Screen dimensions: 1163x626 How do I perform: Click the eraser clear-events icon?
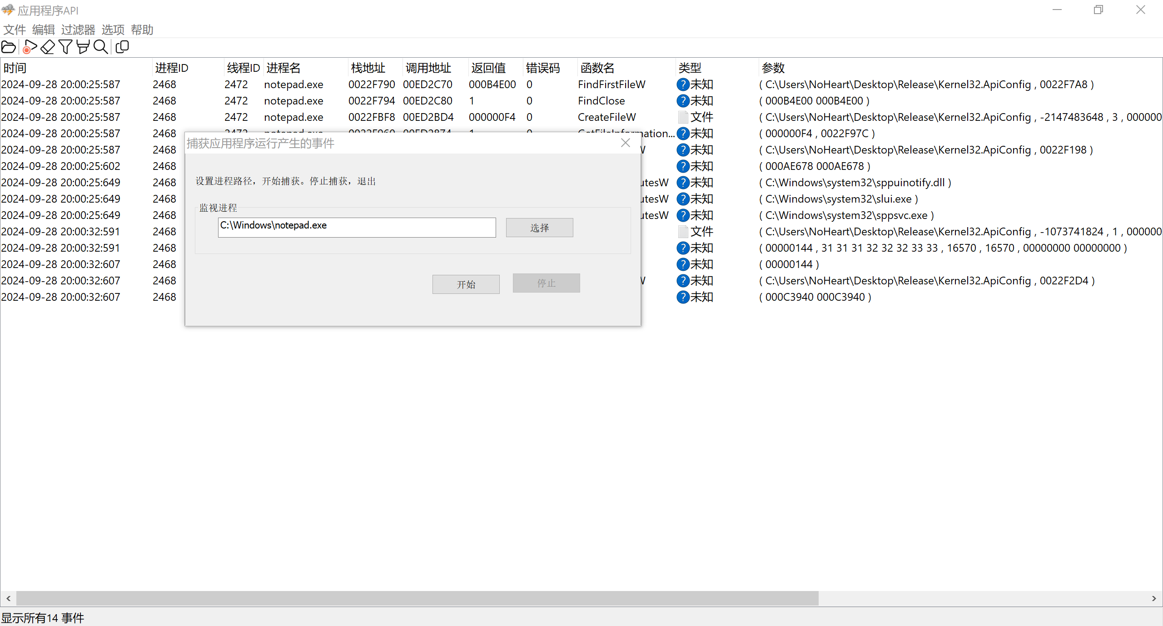coord(48,47)
